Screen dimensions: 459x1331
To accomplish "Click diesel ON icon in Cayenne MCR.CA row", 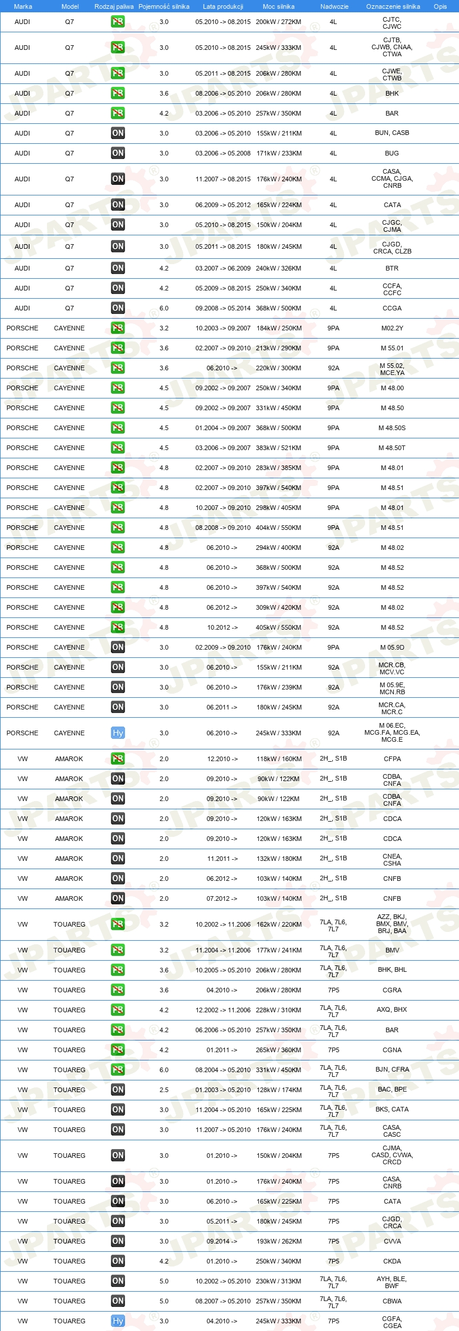I will click(x=118, y=707).
